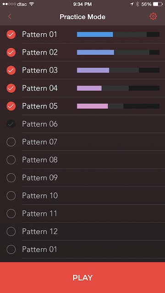
Task: Open settings with the gear icon
Action: [x=153, y=16]
